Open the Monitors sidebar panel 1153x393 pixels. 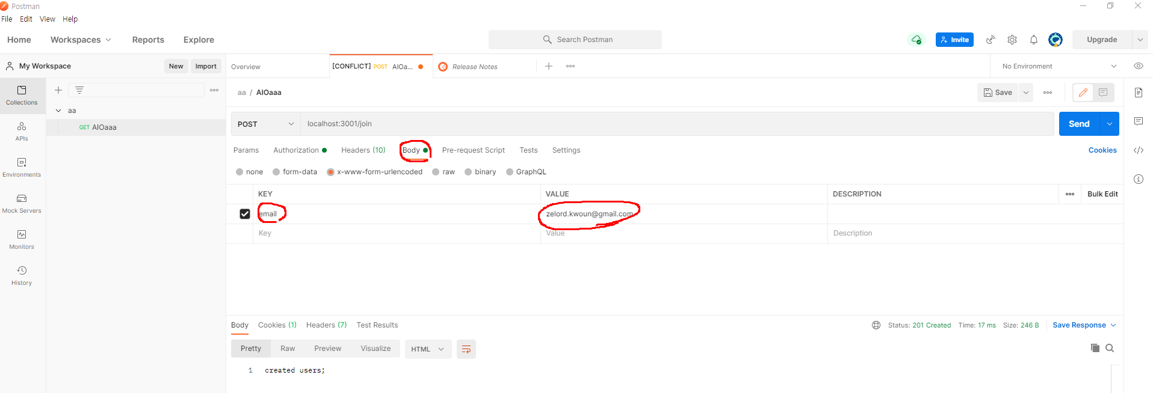pyautogui.click(x=22, y=240)
